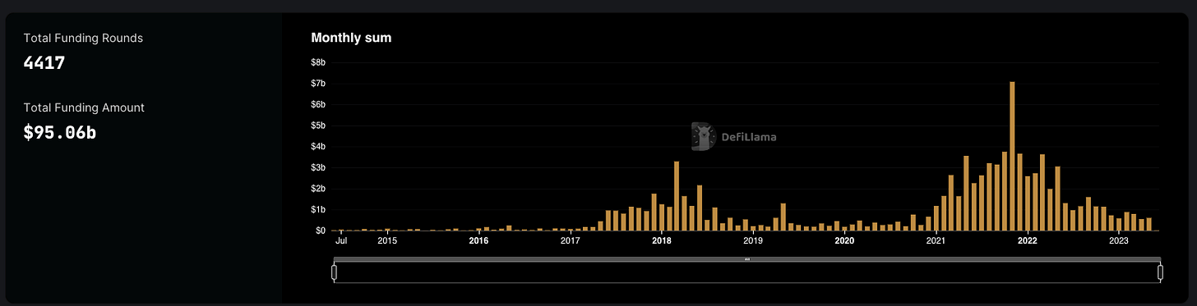
Task: Click the right handle of the range slider
Action: pyautogui.click(x=1161, y=272)
